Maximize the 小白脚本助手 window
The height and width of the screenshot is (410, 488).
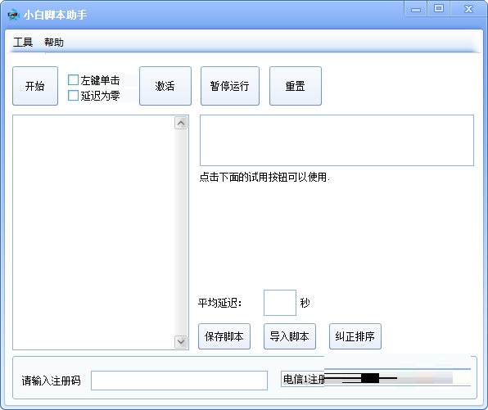click(x=439, y=8)
